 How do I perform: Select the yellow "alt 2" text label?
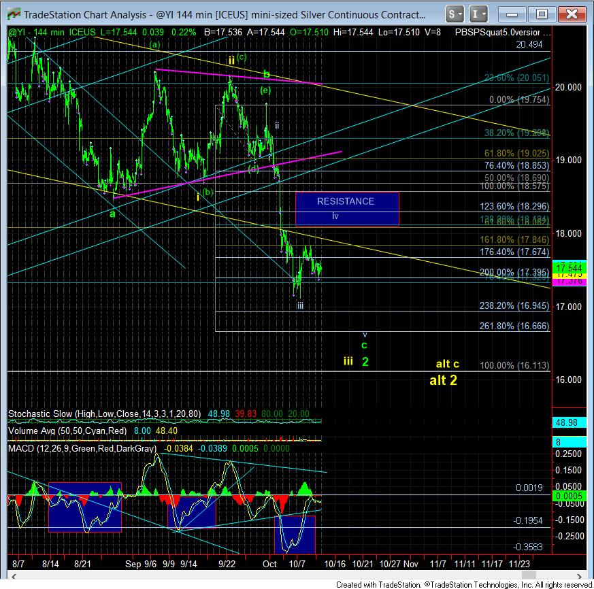pyautogui.click(x=442, y=380)
